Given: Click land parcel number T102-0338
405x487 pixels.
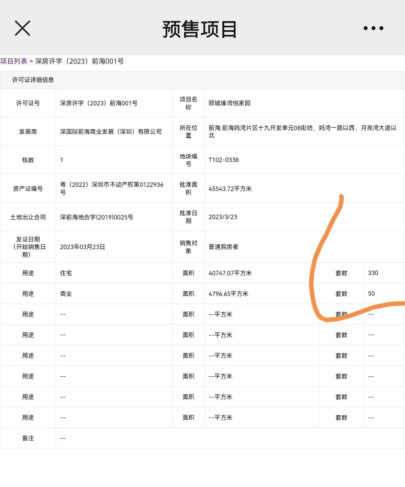Looking at the screenshot, I should tap(223, 160).
